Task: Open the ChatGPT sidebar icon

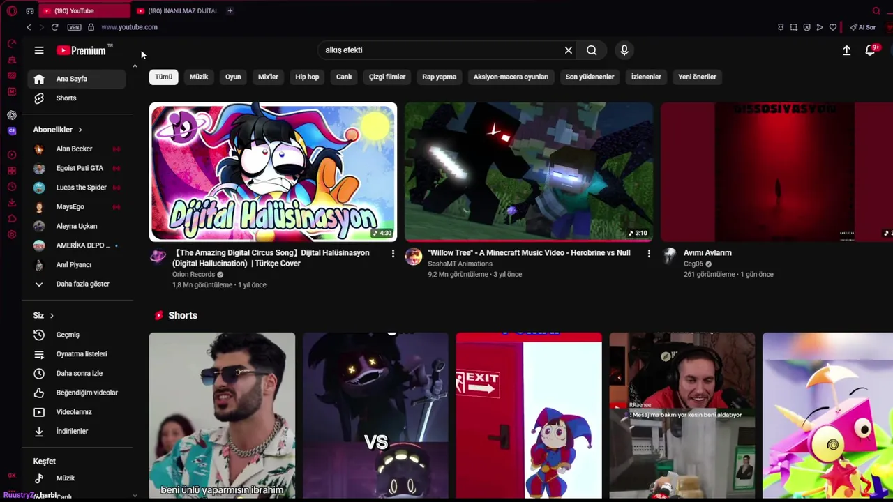Action: 12,115
